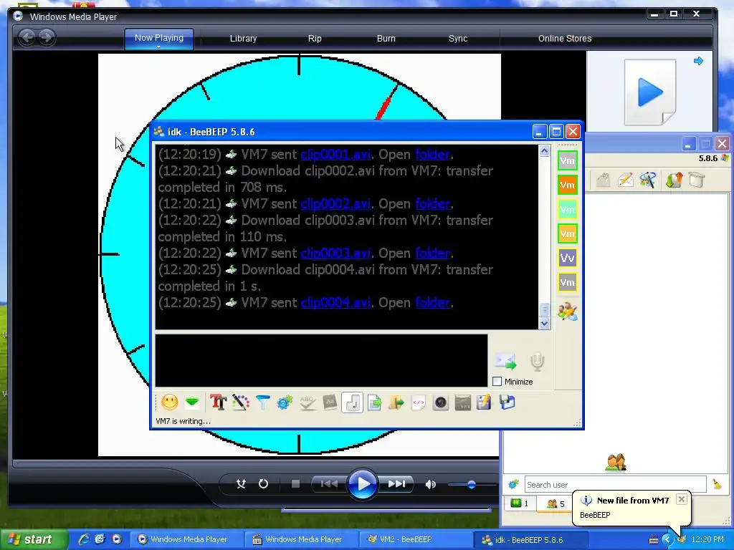Viewport: 734px width, 550px height.
Task: Toggle the ABC spell check icon
Action: pos(307,402)
